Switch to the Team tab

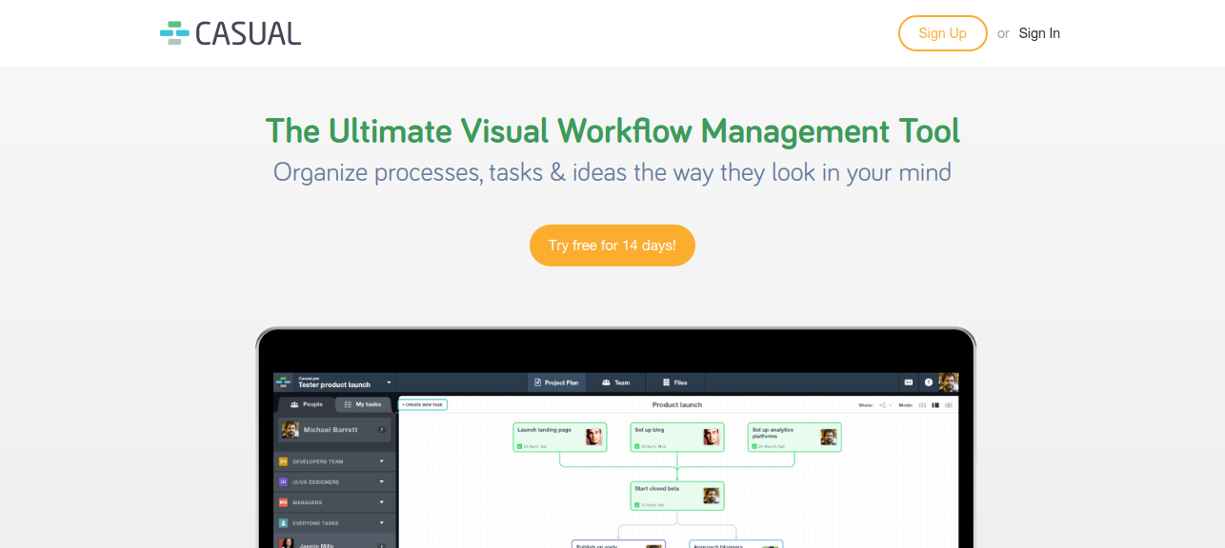click(615, 382)
